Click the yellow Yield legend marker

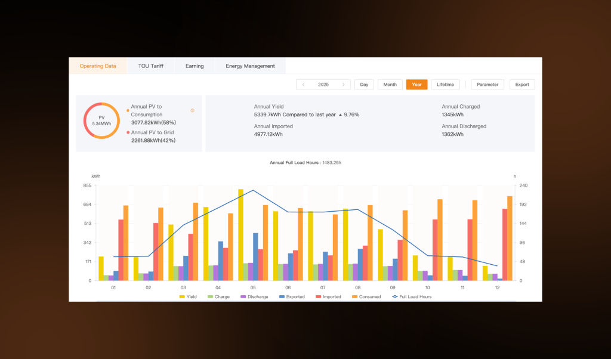click(181, 296)
